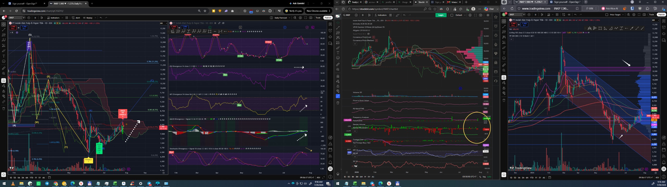Toggle ADJ adjustment in right TradingView window
The height and width of the screenshot is (187, 667).
pyautogui.click(x=657, y=178)
